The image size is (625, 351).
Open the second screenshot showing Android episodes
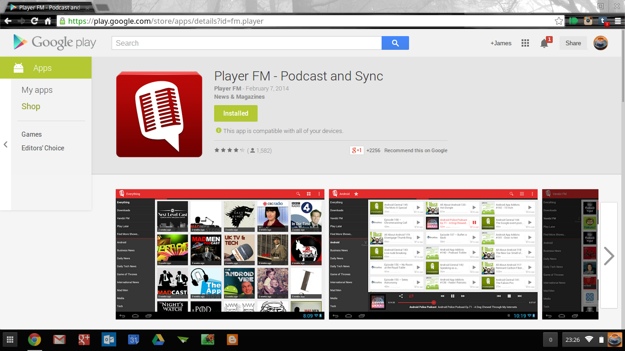[x=433, y=254]
